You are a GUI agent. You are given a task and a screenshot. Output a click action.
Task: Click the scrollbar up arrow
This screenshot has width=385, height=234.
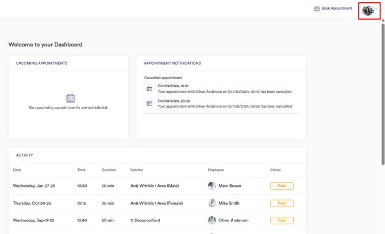(x=383, y=20)
